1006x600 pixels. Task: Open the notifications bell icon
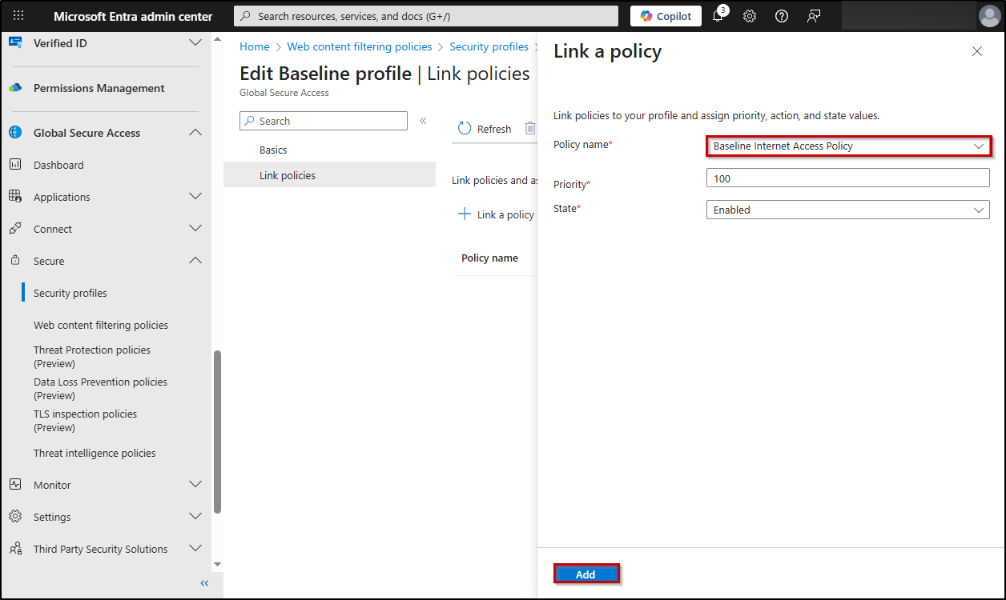(718, 16)
